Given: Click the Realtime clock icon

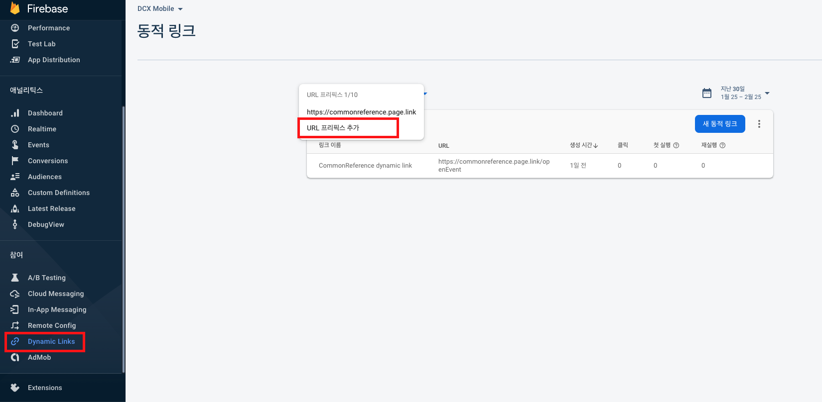Looking at the screenshot, I should click(15, 129).
